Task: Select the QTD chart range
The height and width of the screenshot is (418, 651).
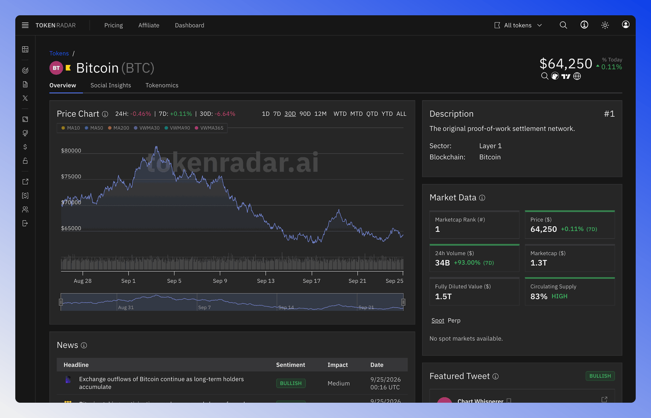Action: pyautogui.click(x=372, y=114)
